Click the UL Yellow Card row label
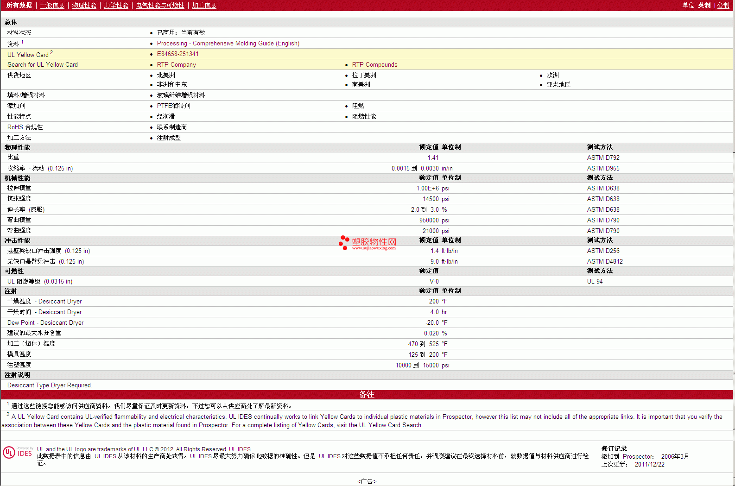735x486 pixels. pos(30,54)
